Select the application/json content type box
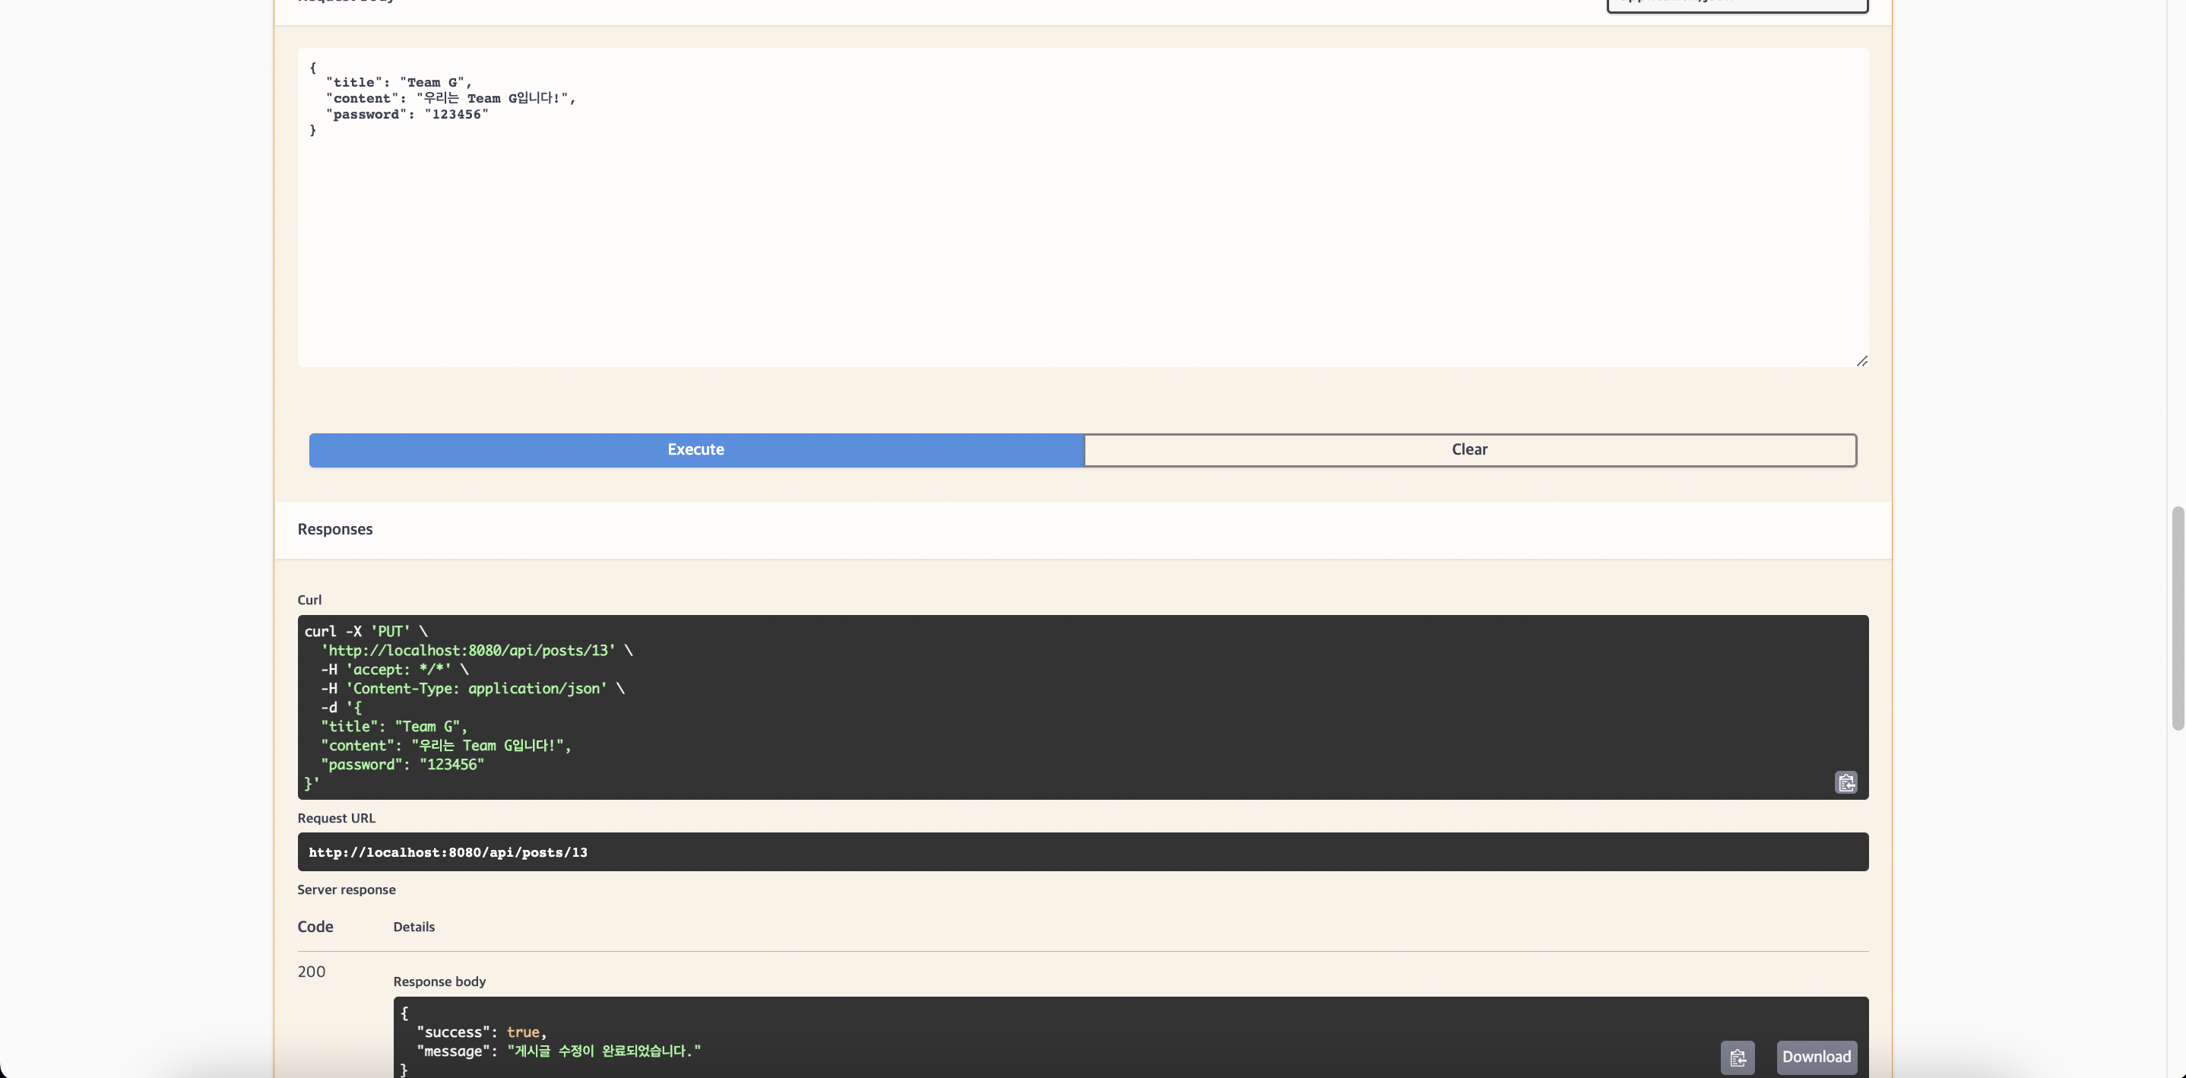 (1737, 5)
